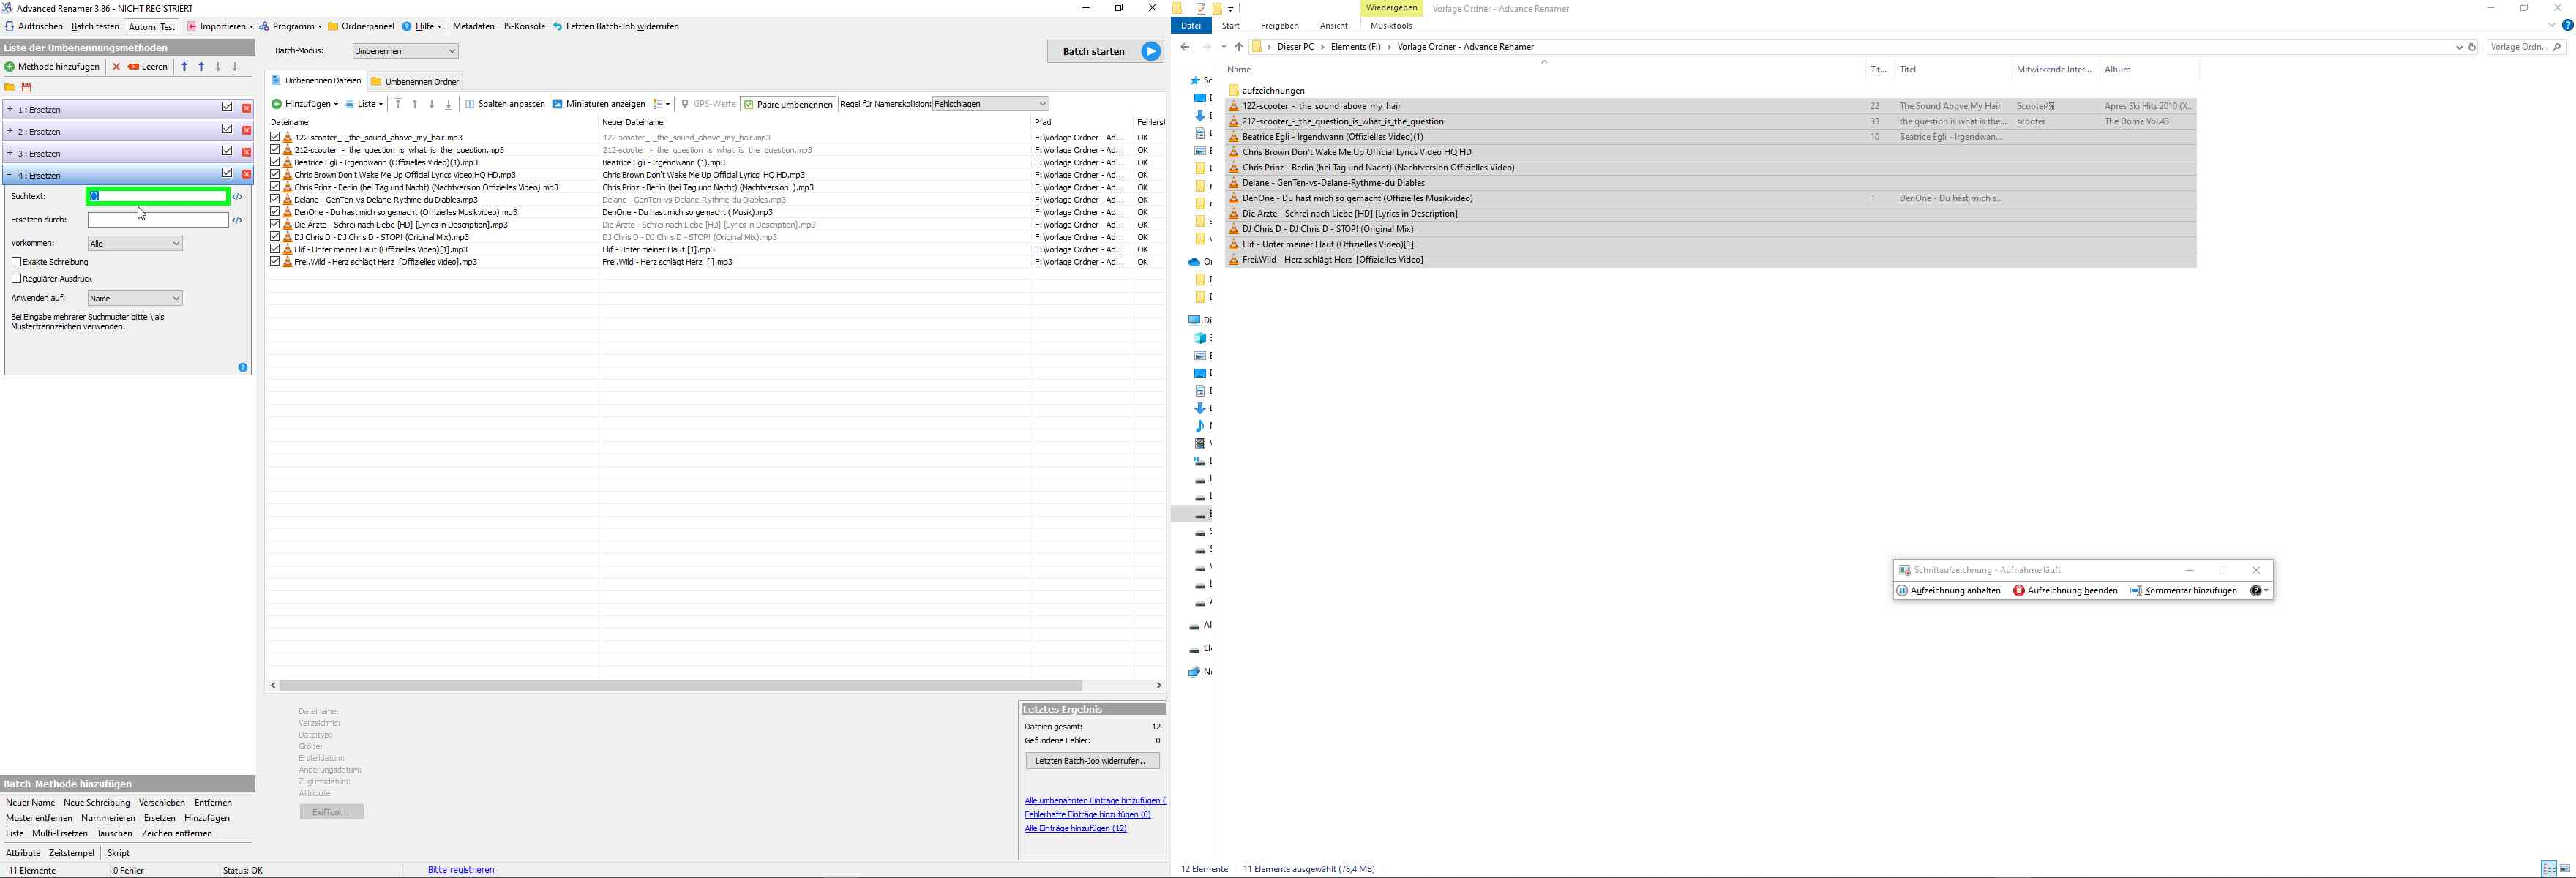Viewport: 2576px width, 878px height.
Task: Expand method 1 : Ersetzen
Action: coord(10,110)
